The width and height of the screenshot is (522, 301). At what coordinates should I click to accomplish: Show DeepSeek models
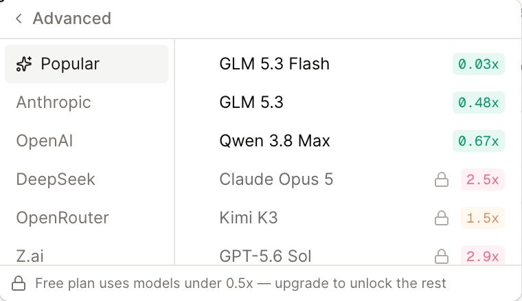pyautogui.click(x=87, y=179)
